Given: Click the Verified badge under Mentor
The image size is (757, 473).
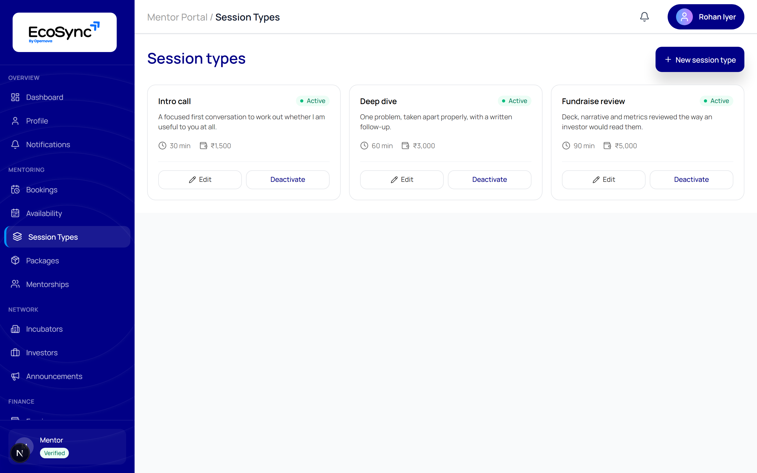Looking at the screenshot, I should point(54,453).
